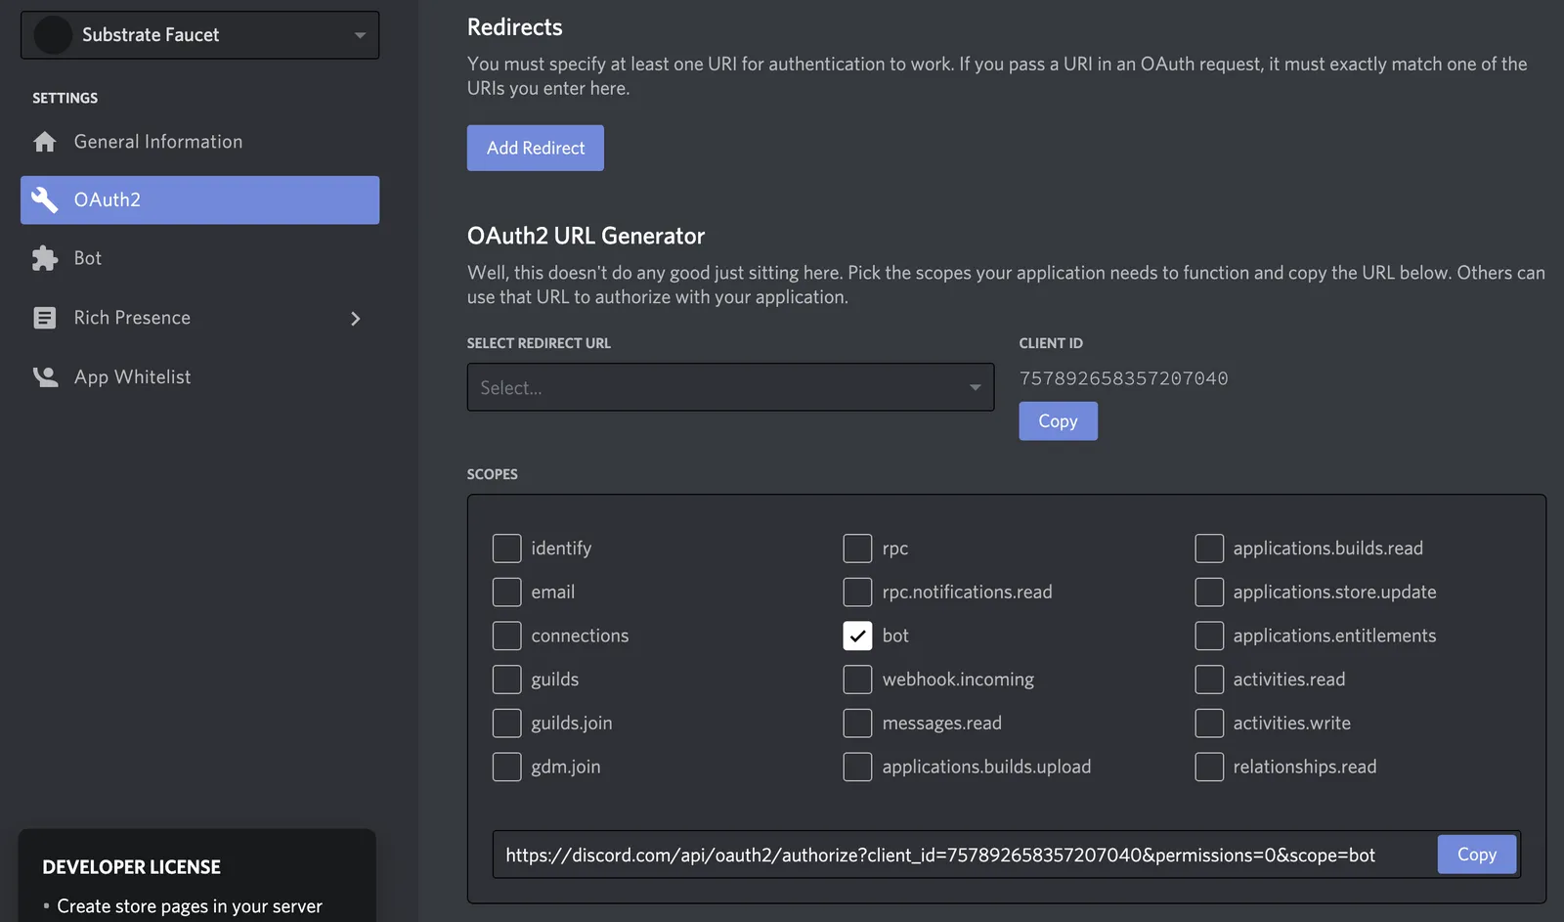The image size is (1564, 922).
Task: Enable the applications.store.update scope checkbox
Action: coord(1209,592)
